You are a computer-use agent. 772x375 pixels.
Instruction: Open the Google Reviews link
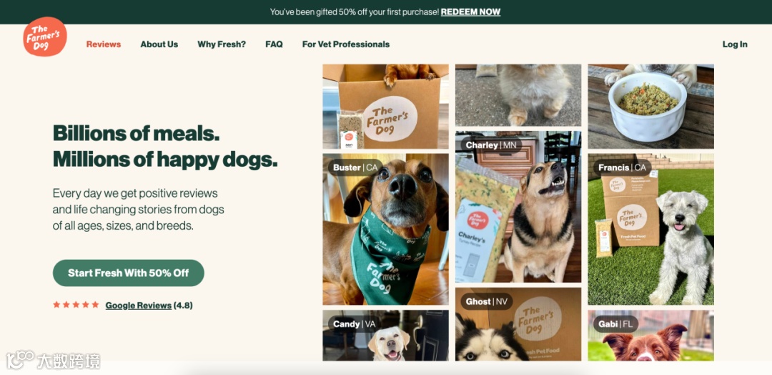[139, 306]
